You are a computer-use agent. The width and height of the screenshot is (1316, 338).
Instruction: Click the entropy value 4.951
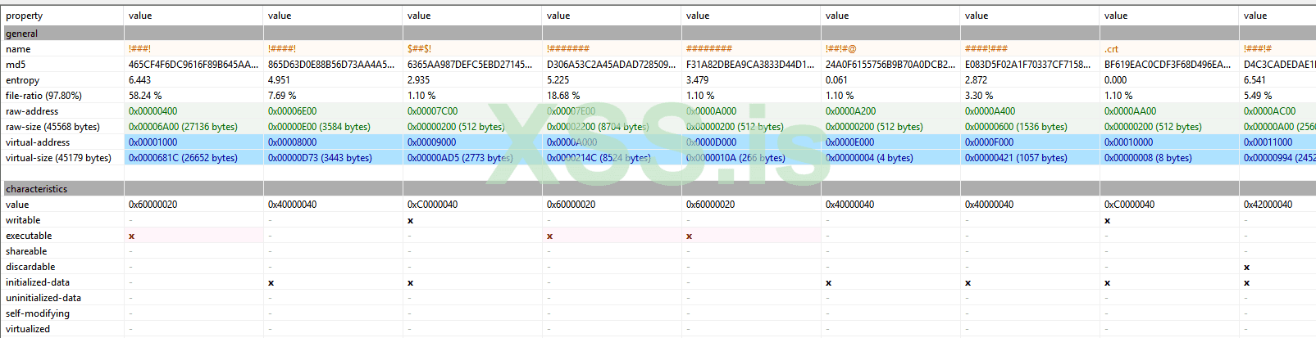[x=280, y=80]
